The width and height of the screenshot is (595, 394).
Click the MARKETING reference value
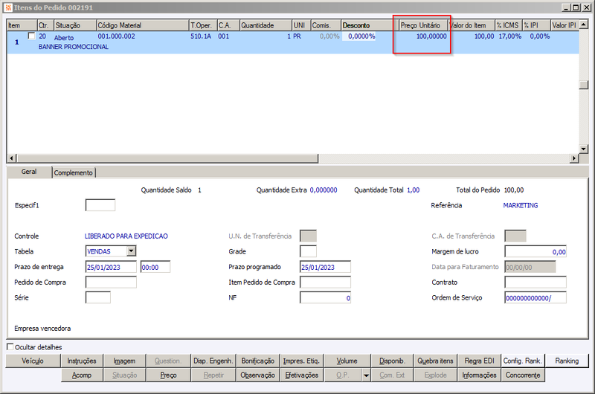(520, 205)
